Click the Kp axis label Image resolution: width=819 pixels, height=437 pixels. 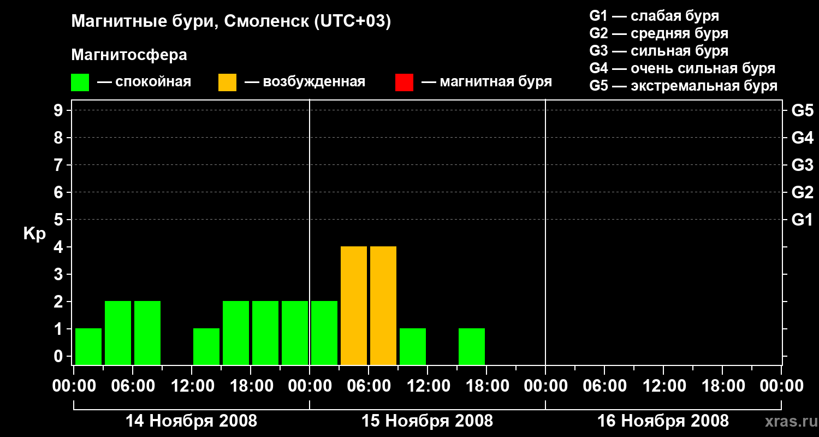34,234
